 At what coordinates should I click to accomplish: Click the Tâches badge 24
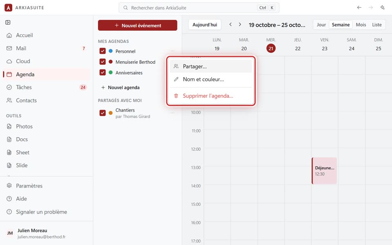coord(83,87)
